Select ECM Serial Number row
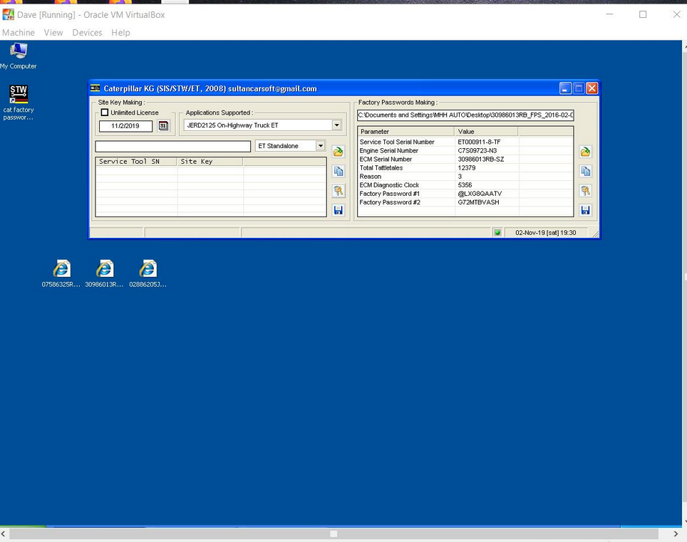The width and height of the screenshot is (687, 542). point(465,160)
